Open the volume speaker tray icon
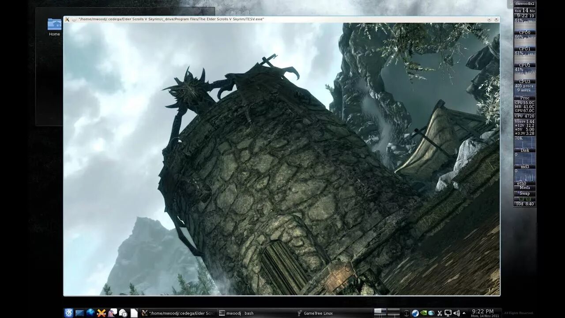This screenshot has height=318, width=565. click(456, 313)
